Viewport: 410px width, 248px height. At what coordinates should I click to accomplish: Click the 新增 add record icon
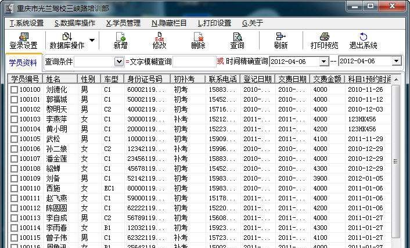pos(120,41)
